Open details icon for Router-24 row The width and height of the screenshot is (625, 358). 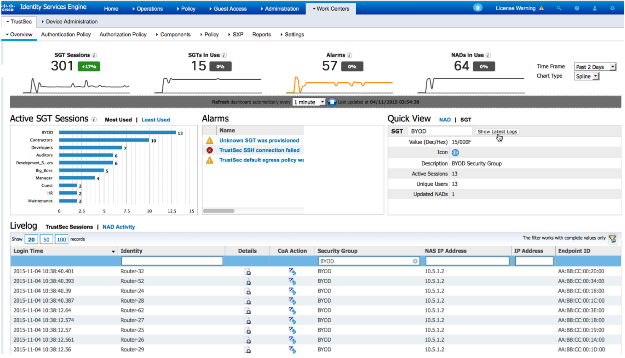(x=248, y=291)
